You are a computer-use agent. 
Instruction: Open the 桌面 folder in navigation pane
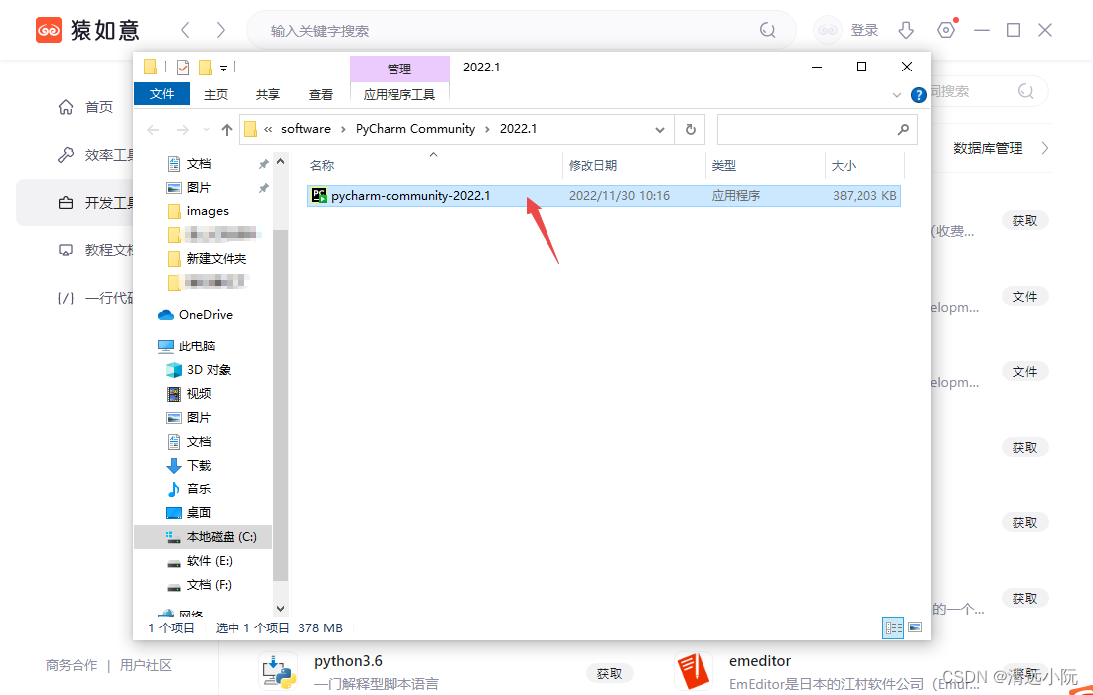(199, 512)
